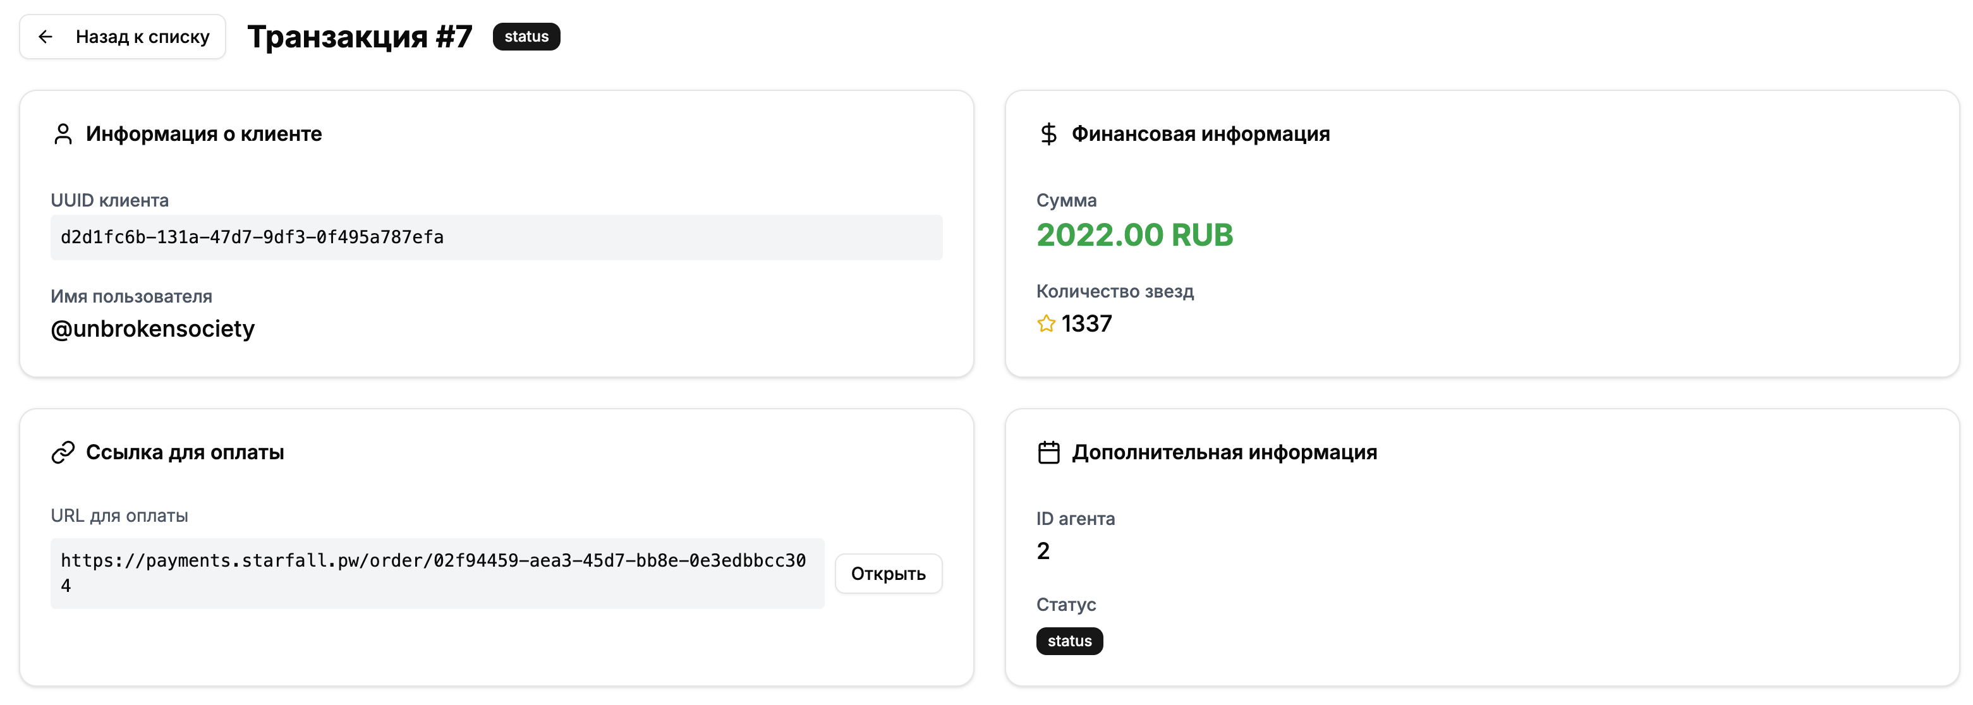Click the Транзакция #7 heading
1973x705 pixels.
(x=361, y=35)
